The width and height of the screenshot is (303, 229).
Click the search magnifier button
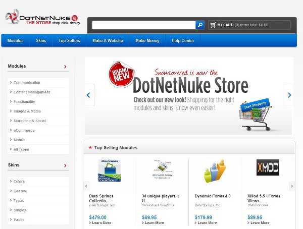(200, 25)
